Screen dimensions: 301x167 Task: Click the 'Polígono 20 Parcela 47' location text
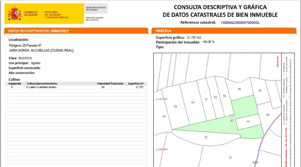pos(26,46)
